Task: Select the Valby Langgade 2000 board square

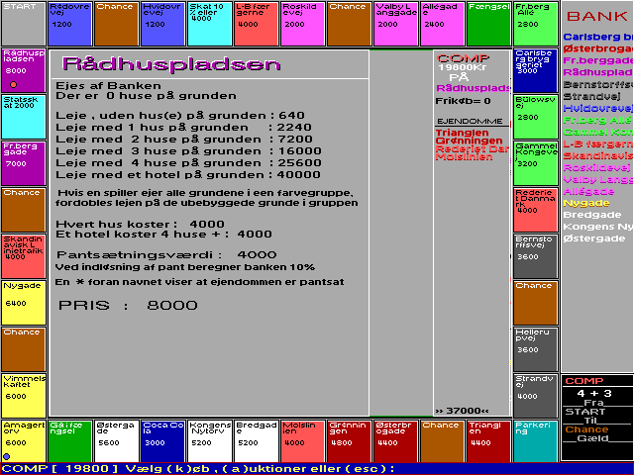Action: click(x=395, y=24)
